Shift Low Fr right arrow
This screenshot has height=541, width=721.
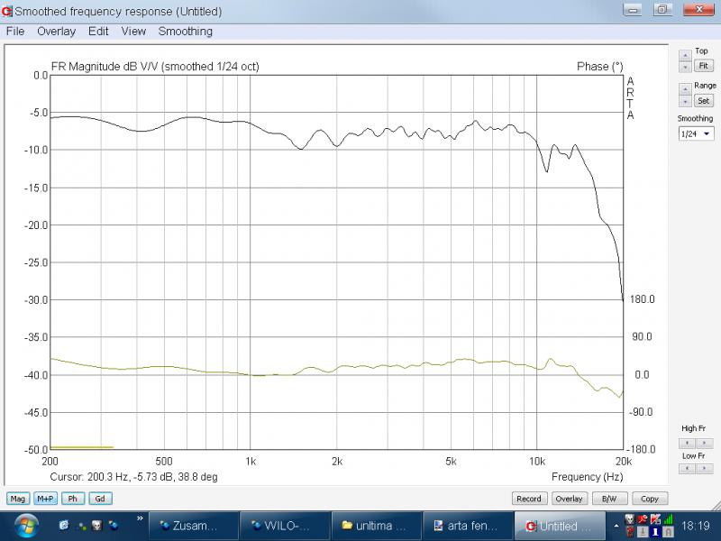[x=704, y=468]
